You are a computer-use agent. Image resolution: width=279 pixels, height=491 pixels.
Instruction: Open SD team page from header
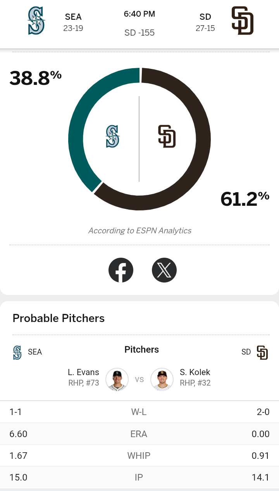(x=205, y=17)
